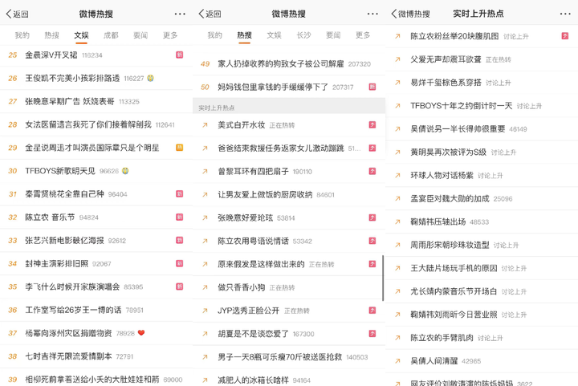Open topic 吴倩说另一半长得帅很重要

458,129
